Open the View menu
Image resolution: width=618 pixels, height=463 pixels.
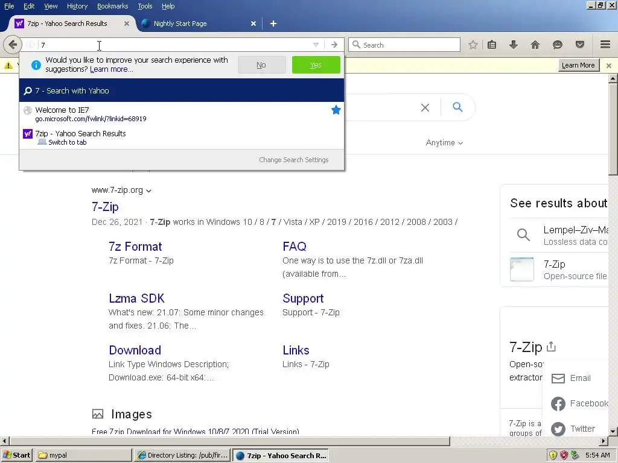51,6
